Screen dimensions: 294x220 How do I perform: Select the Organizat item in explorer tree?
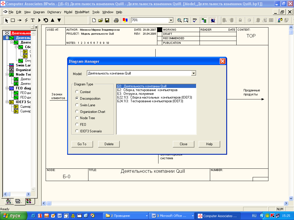coord(23,70)
